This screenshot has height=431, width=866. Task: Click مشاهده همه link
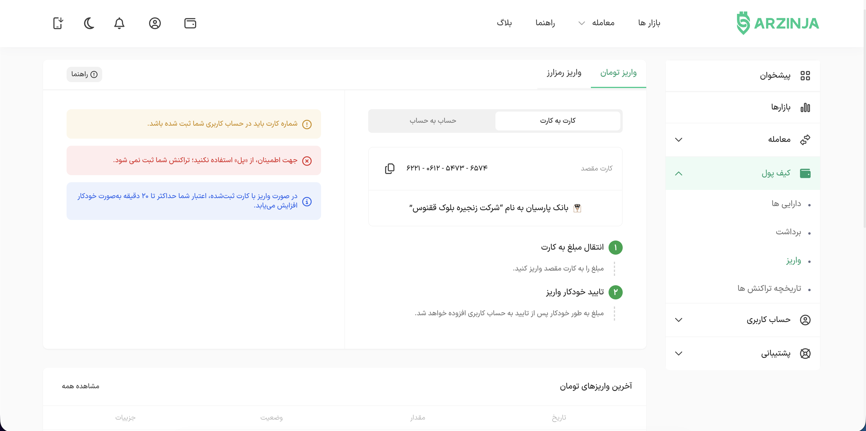81,386
